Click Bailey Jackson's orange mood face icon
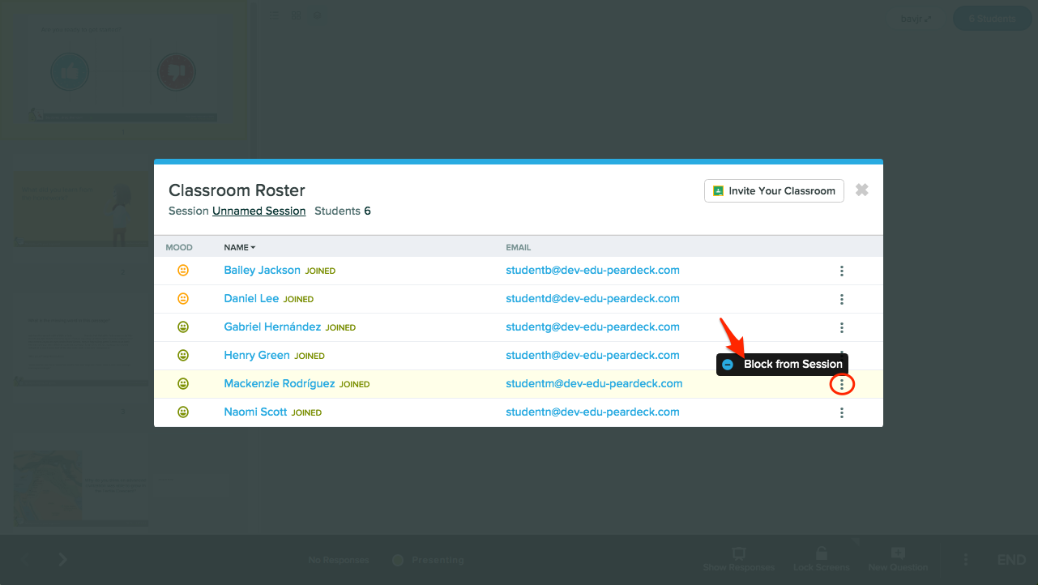 pyautogui.click(x=183, y=271)
